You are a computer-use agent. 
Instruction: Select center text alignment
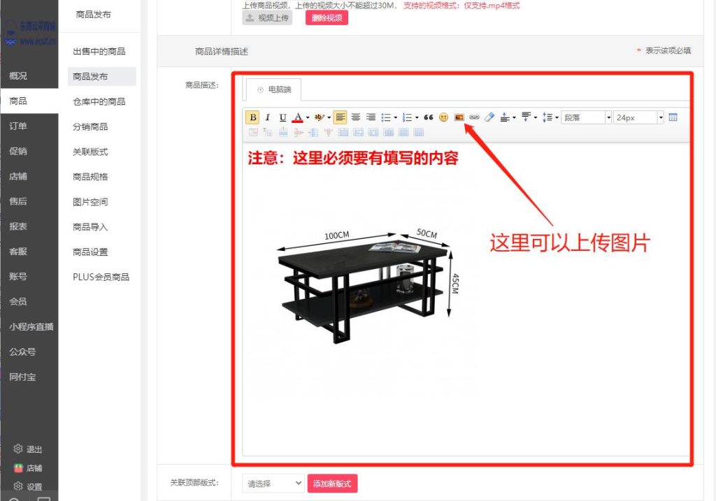point(356,117)
